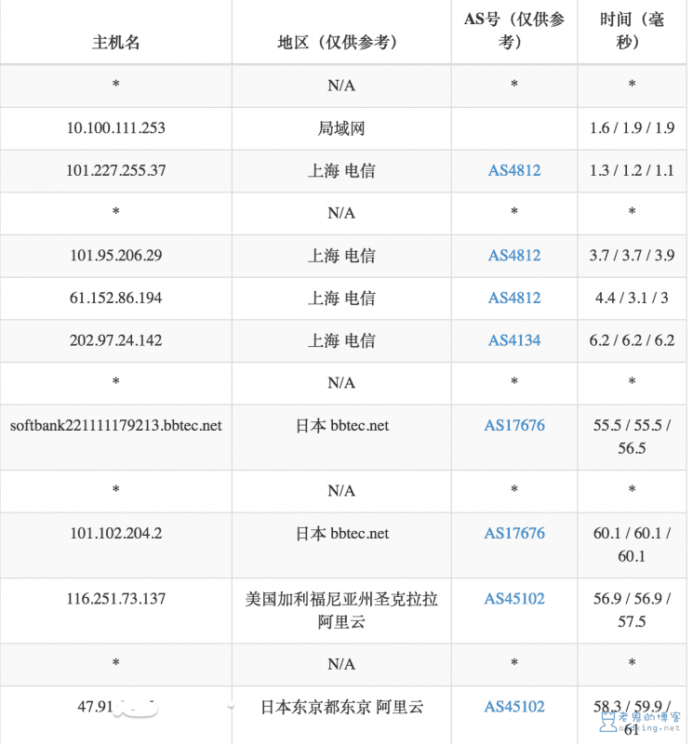Screen dimensions: 693x744
Task: Open AS17676 link in softbank row
Action: pyautogui.click(x=514, y=425)
